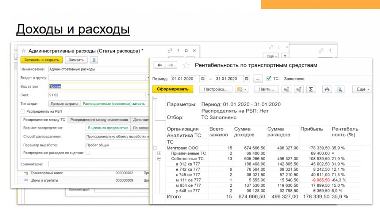
Task: Switch to Распределение между аналитиками tab
Action: [x=99, y=120]
